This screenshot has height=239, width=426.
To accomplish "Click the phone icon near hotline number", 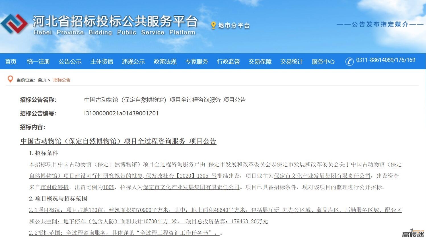I will pyautogui.click(x=349, y=62).
